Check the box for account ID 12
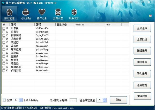 point(4,32)
